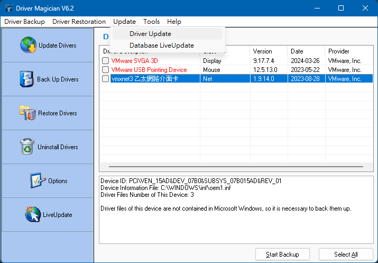Click the Restore Drivers folder icon
Screen dimensions: 378x263
pyautogui.click(x=27, y=113)
